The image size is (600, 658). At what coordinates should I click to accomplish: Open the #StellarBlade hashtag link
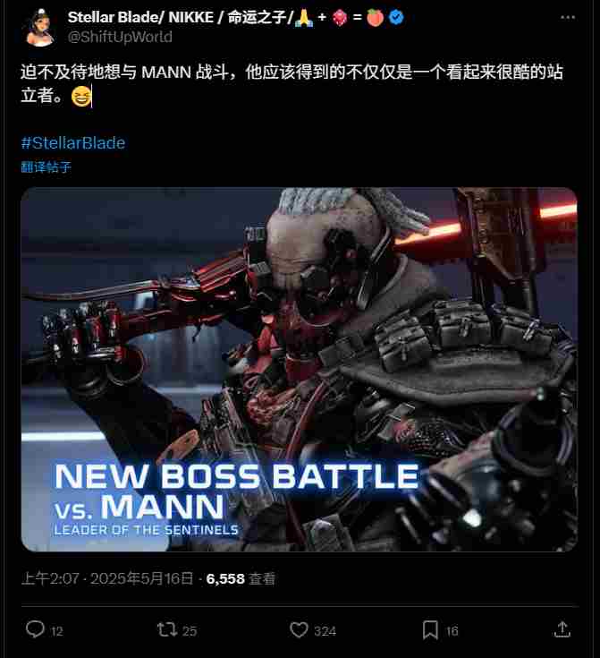(x=73, y=143)
